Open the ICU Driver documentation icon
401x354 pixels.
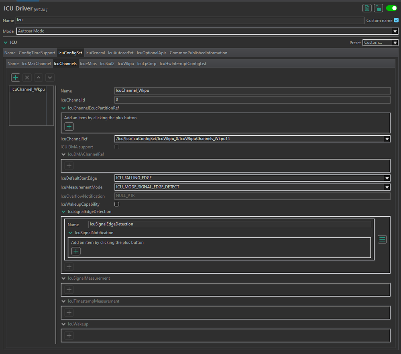[x=367, y=8]
